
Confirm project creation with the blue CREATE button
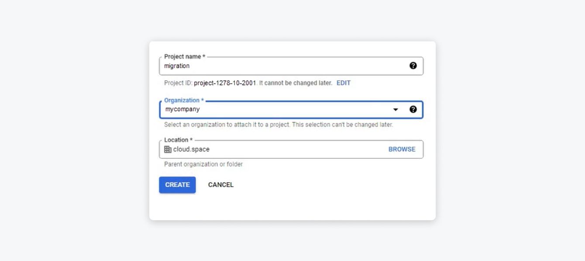pyautogui.click(x=177, y=184)
